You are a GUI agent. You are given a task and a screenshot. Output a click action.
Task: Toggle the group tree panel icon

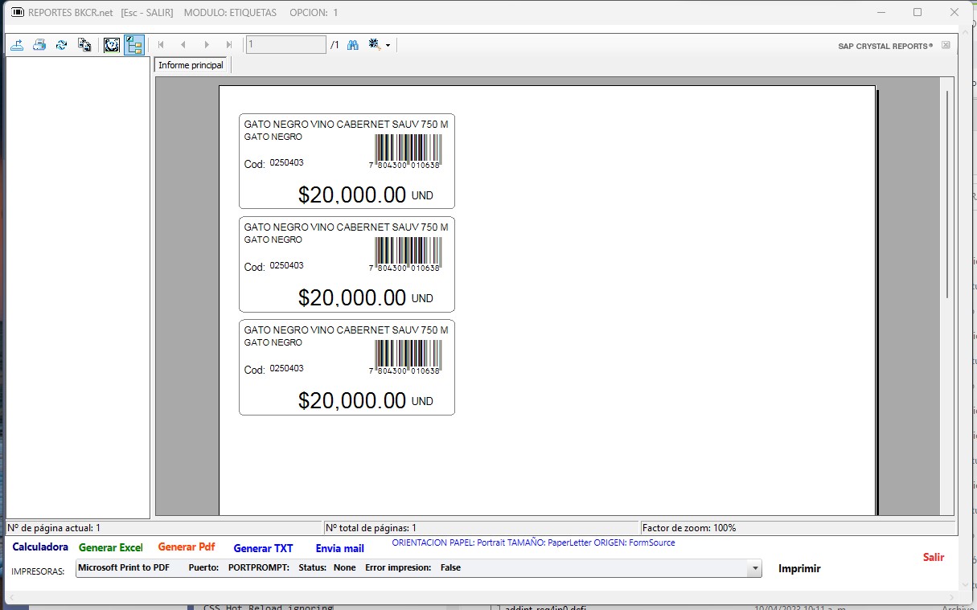click(133, 45)
